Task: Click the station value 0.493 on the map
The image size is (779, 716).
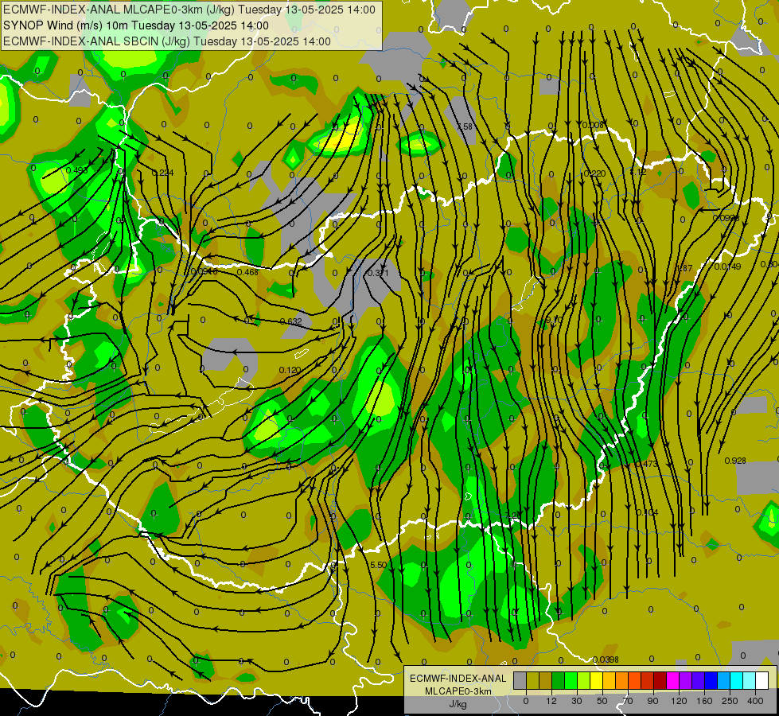Action: pos(76,170)
